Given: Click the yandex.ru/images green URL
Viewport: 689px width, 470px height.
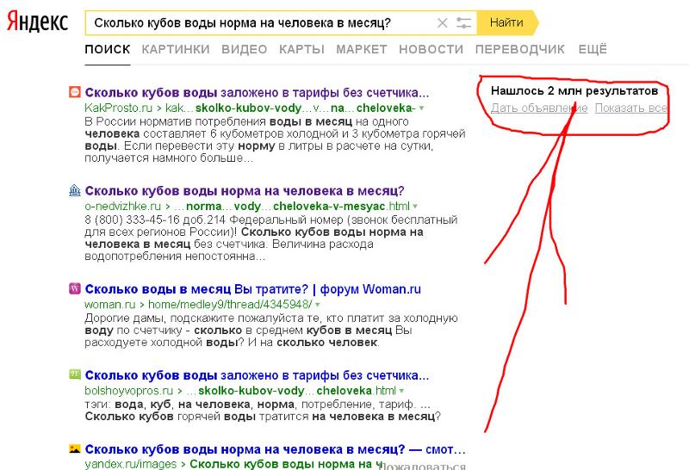Looking at the screenshot, I should pos(233,464).
